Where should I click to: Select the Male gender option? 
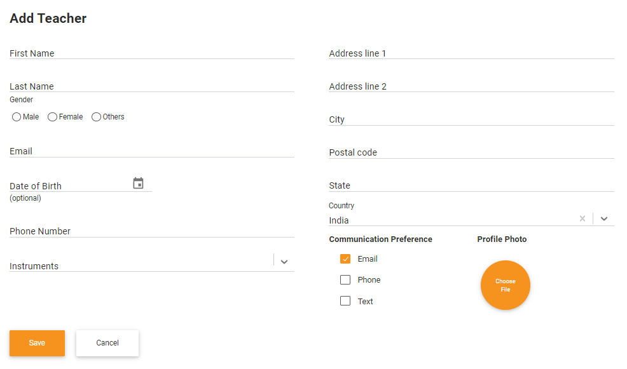click(x=17, y=117)
